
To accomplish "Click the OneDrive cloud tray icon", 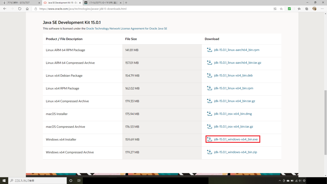I will click(x=288, y=181).
